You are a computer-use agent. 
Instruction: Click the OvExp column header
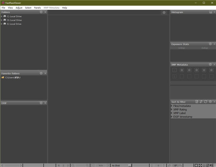pyautogui.click(x=204, y=48)
